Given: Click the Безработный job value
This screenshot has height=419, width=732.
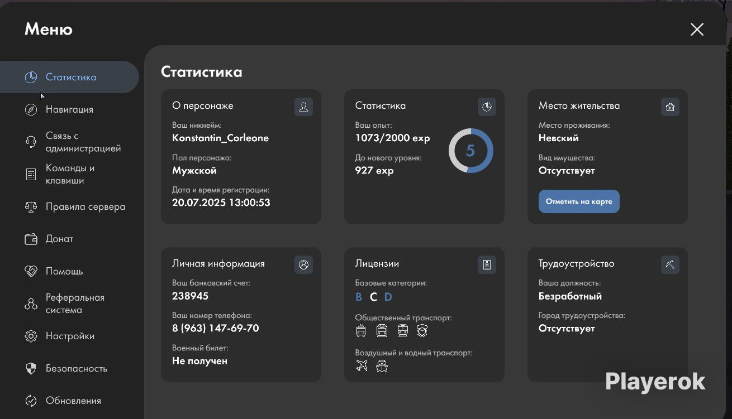Looking at the screenshot, I should (570, 296).
